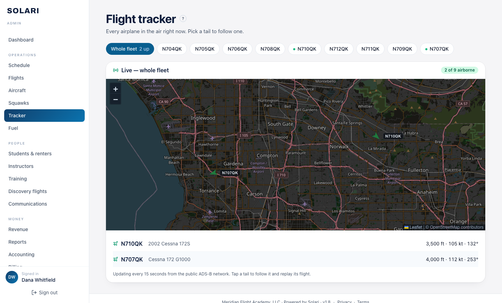Open the Revenue page
Image resolution: width=502 pixels, height=303 pixels.
pos(44,229)
